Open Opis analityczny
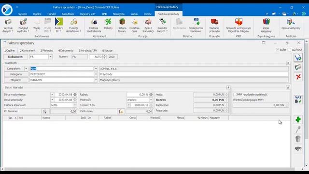The image size is (309, 174). (291, 24)
